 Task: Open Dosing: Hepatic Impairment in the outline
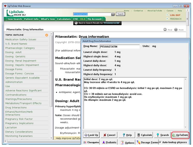tap(22, 65)
